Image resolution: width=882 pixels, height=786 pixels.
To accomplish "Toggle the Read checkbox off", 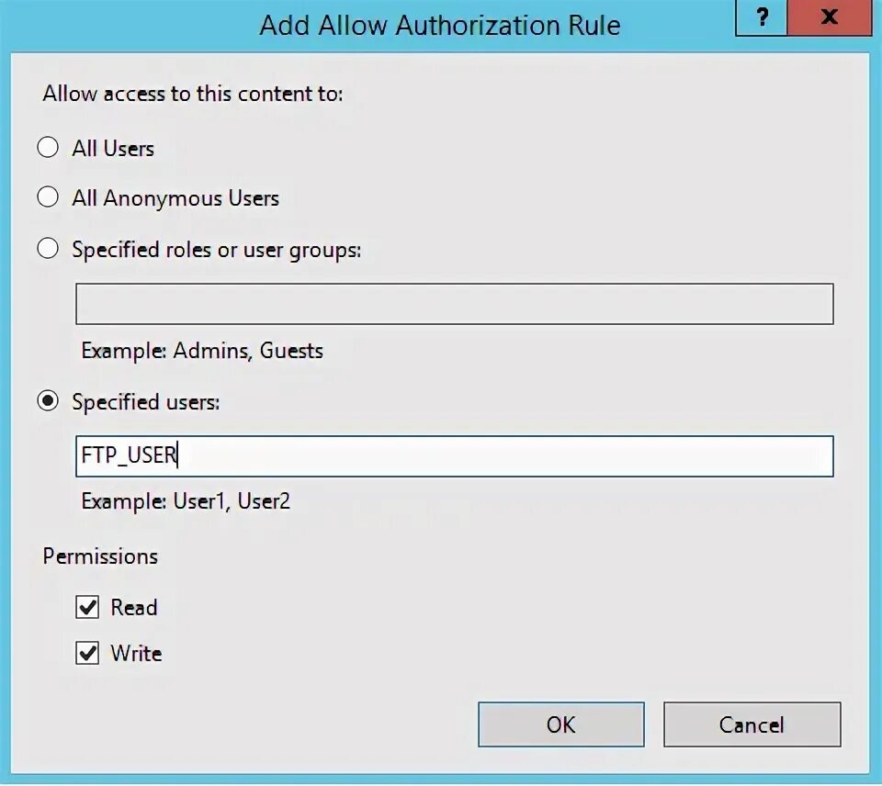I will tap(88, 607).
